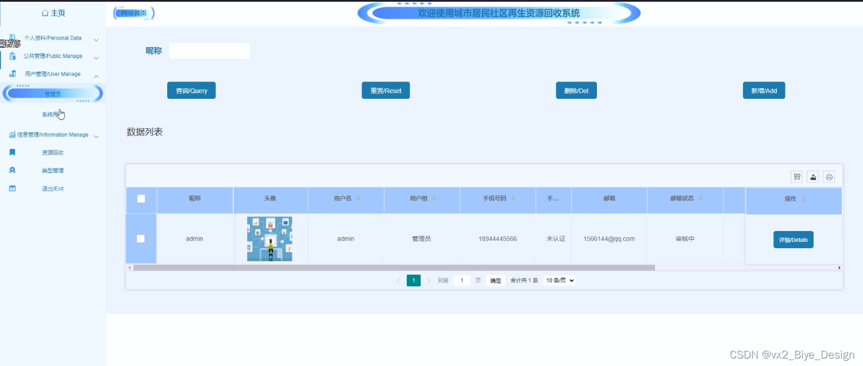Click the scrollbar right arrow
Screen dimensions: 863x366
[839, 268]
